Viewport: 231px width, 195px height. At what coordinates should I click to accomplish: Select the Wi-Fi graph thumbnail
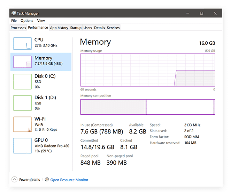tap(22, 124)
